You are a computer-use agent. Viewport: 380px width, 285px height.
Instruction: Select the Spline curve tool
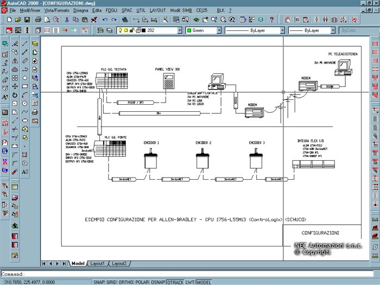(25, 112)
